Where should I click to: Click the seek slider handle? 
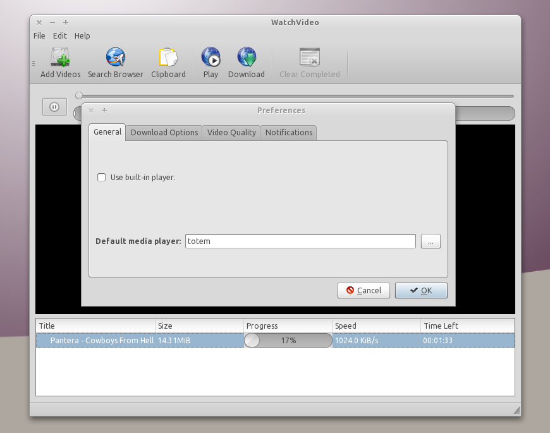pyautogui.click(x=79, y=95)
